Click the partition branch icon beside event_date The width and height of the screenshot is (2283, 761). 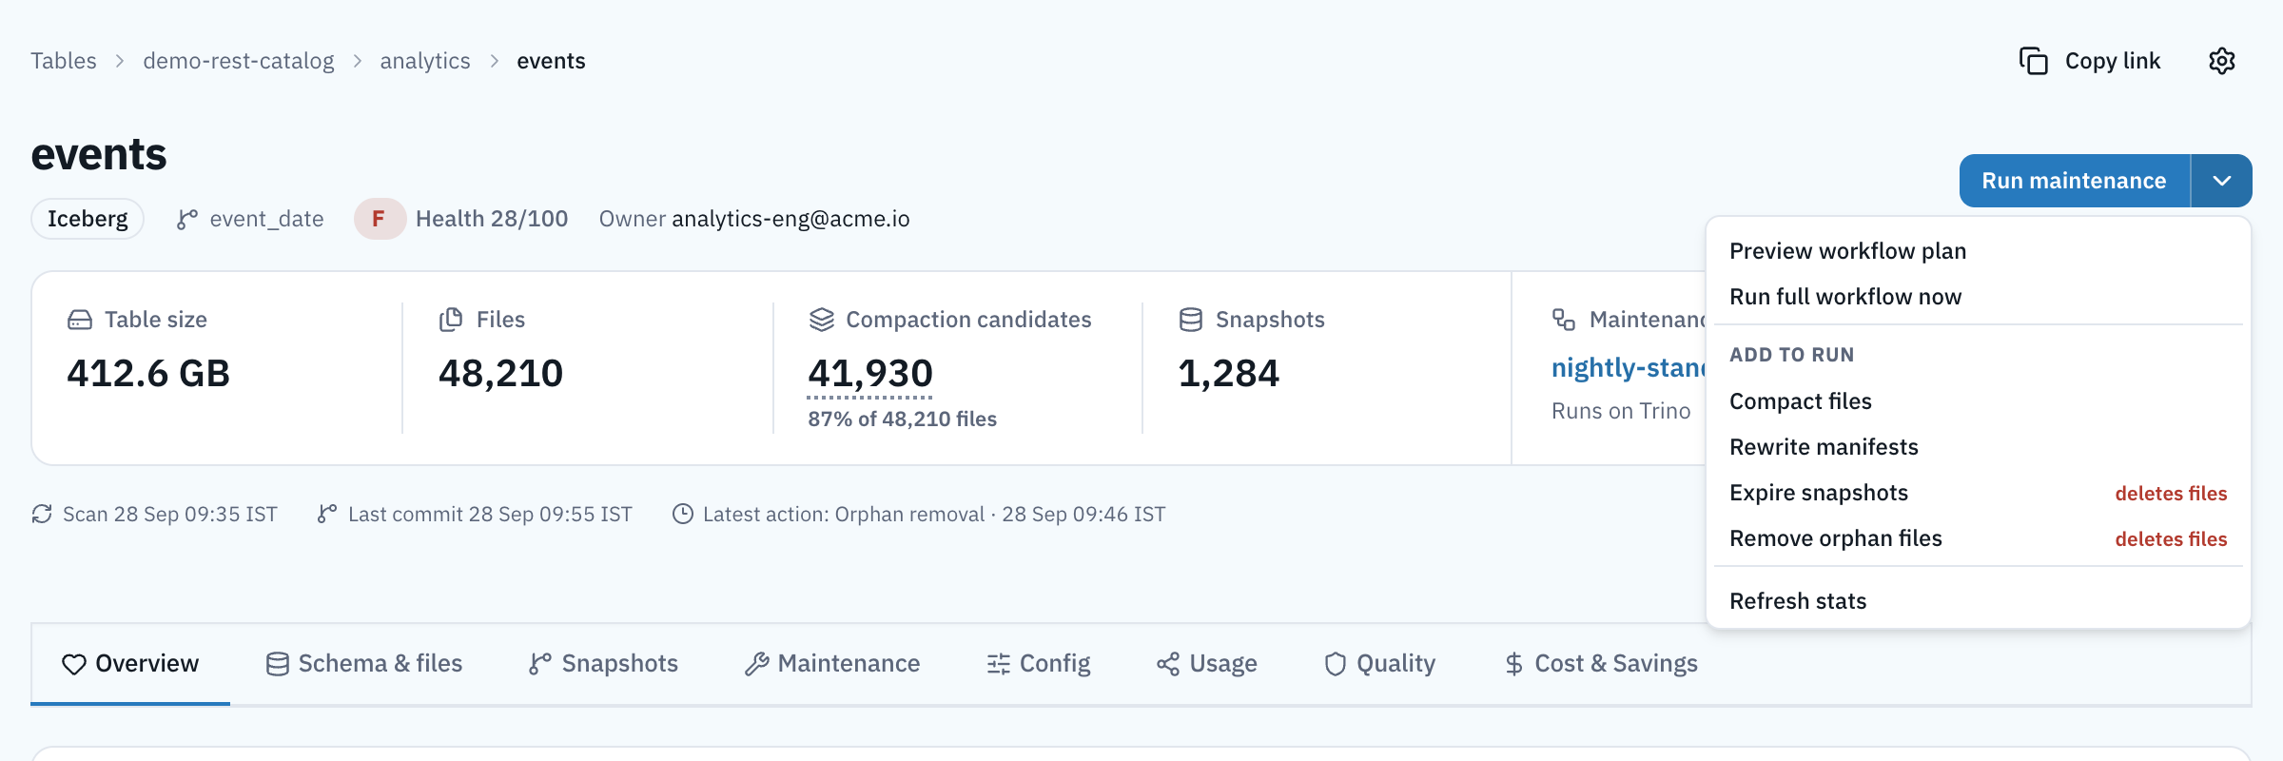tap(187, 219)
